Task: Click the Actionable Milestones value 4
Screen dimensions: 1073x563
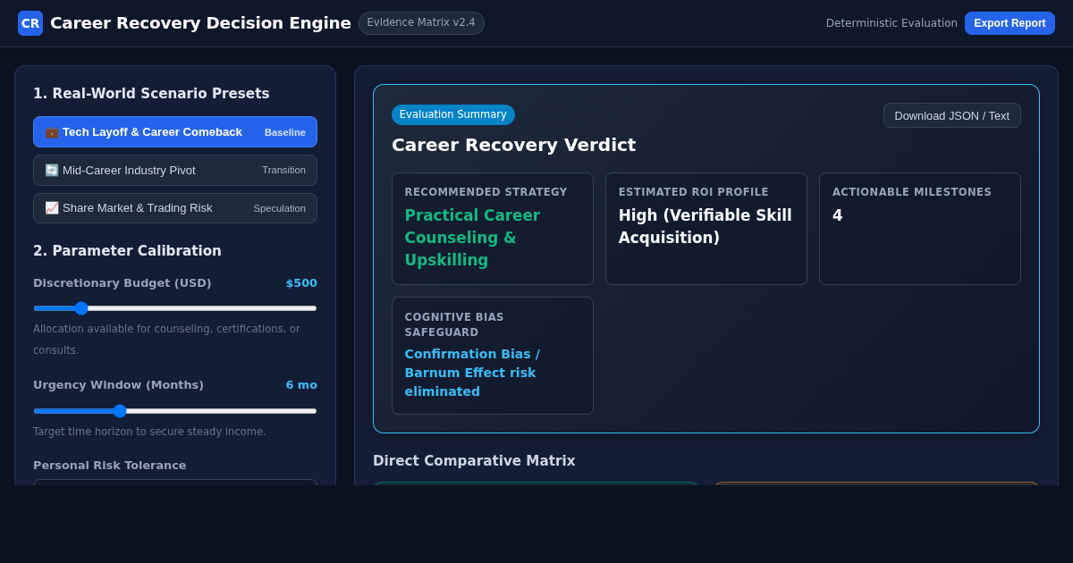Action: pos(837,215)
